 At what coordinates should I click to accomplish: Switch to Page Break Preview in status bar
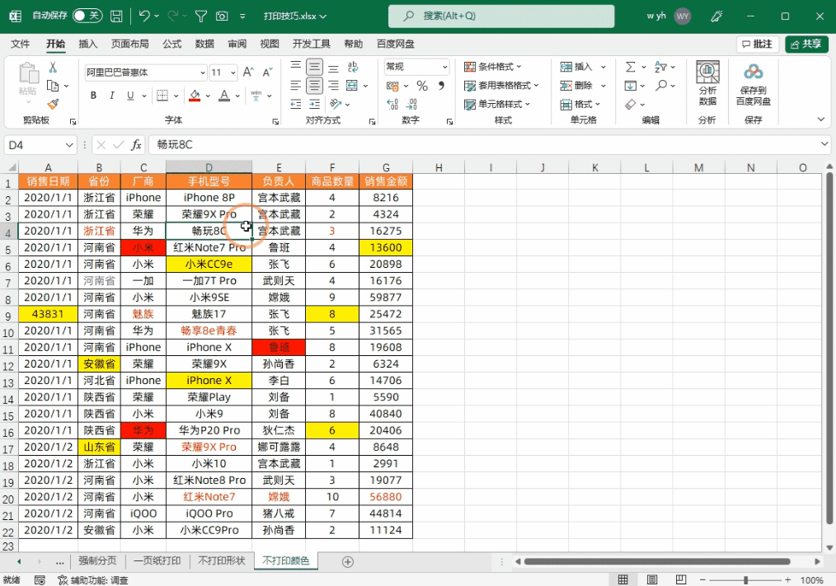tap(681, 579)
